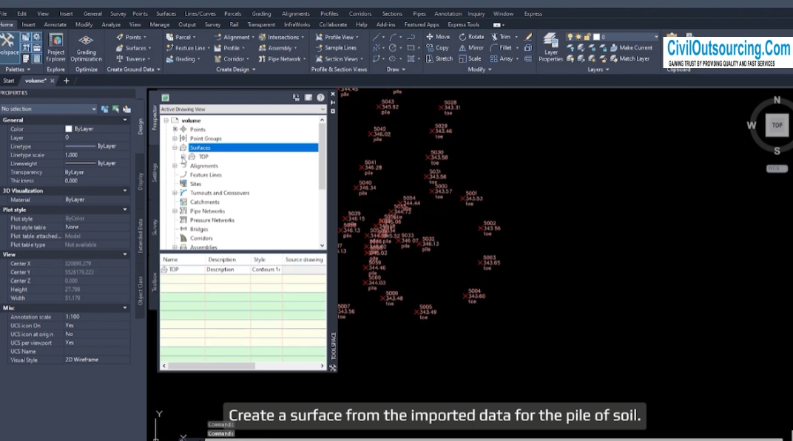Image resolution: width=793 pixels, height=441 pixels.
Task: Open the Prospector tab
Action: (x=155, y=117)
